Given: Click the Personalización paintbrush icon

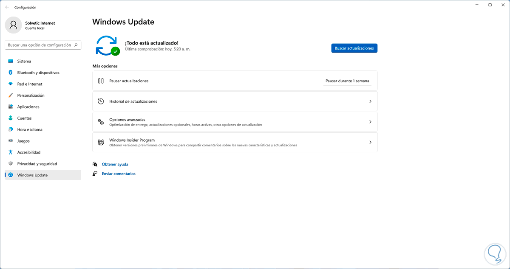Looking at the screenshot, I should pyautogui.click(x=11, y=95).
